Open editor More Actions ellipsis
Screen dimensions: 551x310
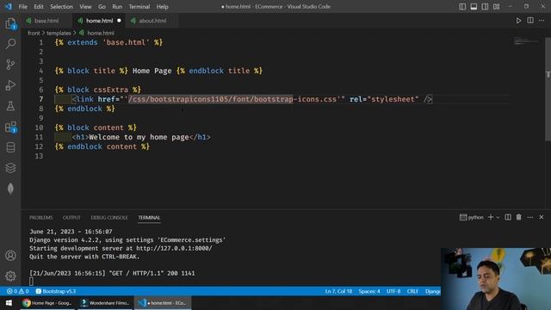point(542,21)
